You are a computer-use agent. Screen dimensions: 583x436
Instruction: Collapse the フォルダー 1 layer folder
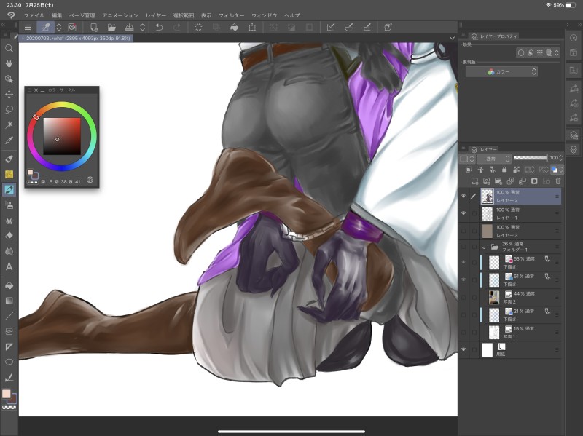(484, 247)
